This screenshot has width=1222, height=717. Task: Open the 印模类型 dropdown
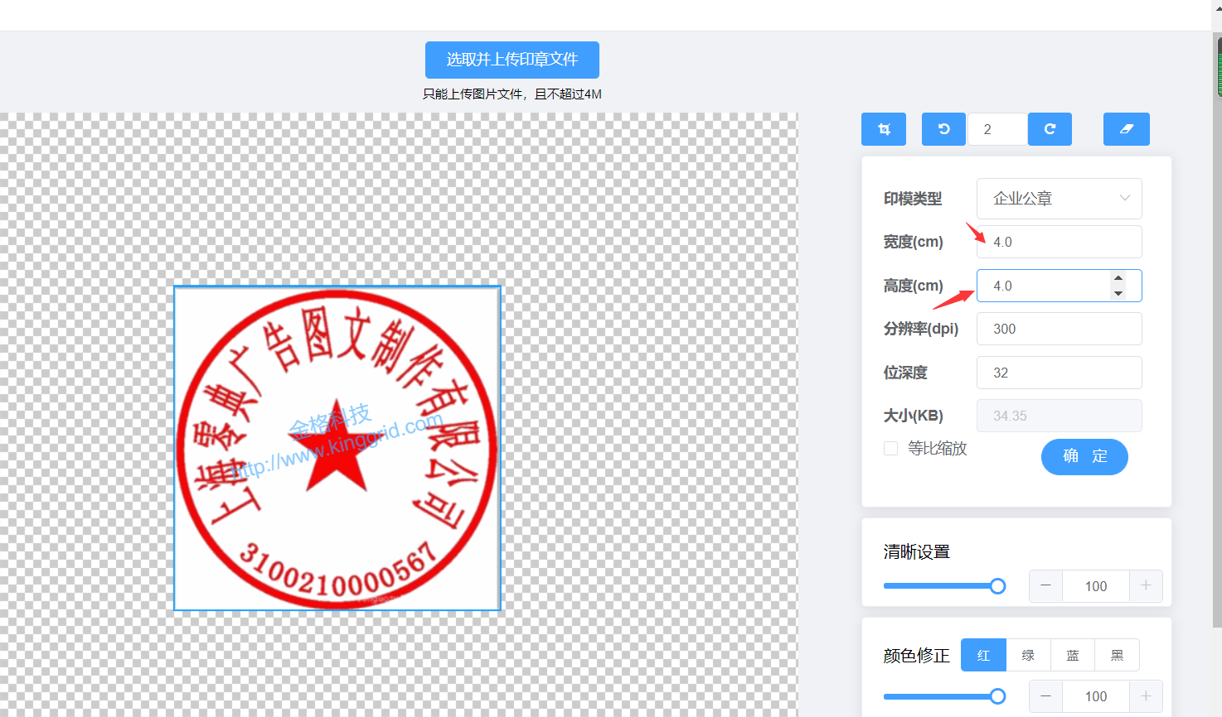tap(1059, 199)
